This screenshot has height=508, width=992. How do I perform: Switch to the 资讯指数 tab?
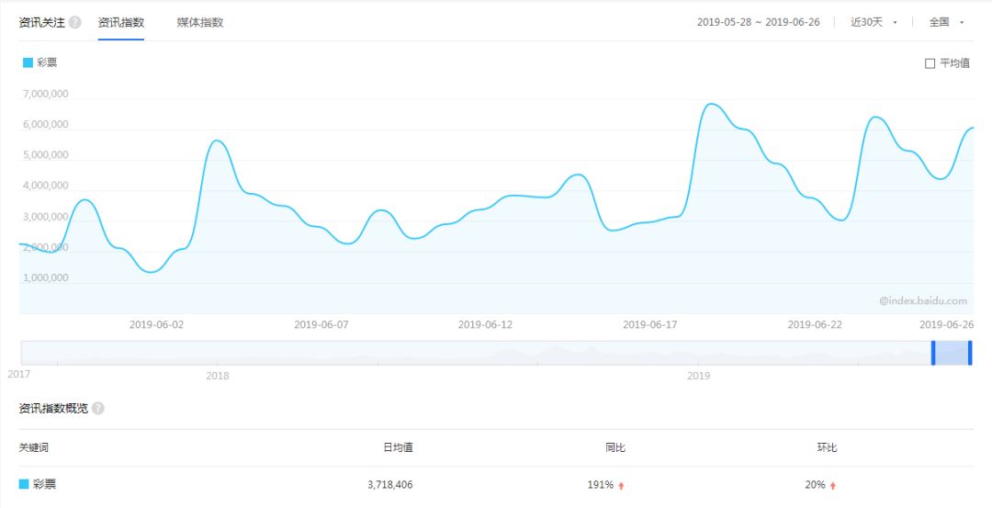[121, 23]
